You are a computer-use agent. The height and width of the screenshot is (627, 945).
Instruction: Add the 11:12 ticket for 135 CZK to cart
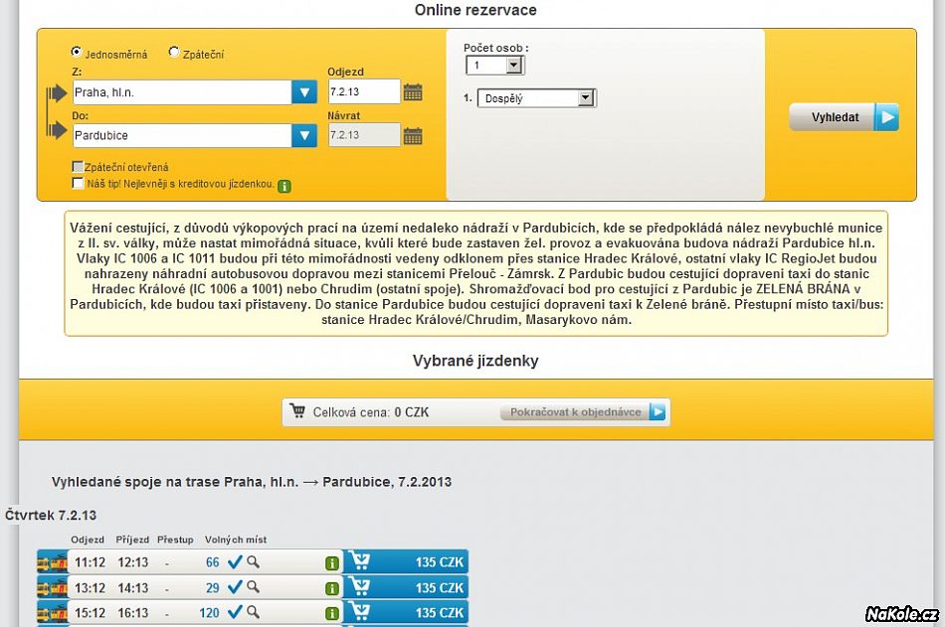coord(406,561)
